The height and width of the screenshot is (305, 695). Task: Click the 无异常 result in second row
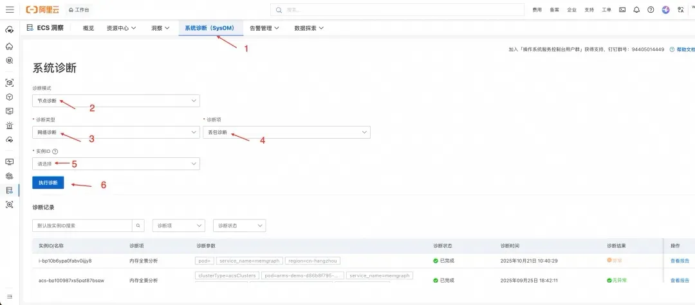point(617,280)
